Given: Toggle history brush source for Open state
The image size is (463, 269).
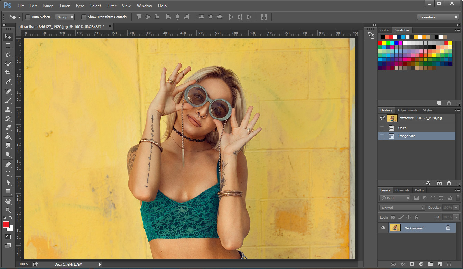Looking at the screenshot, I should [382, 128].
